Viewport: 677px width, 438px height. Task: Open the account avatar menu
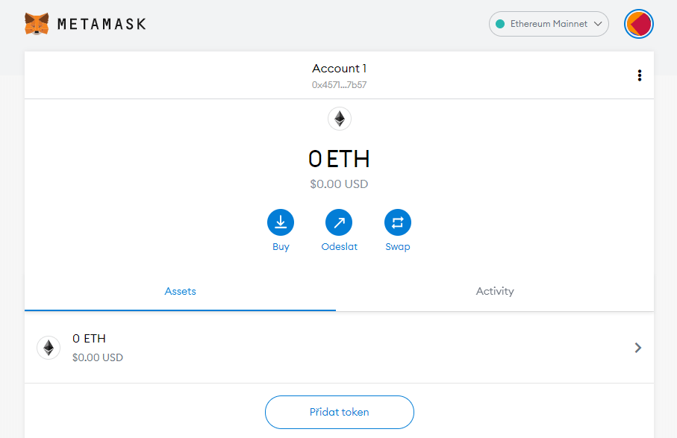pyautogui.click(x=639, y=24)
